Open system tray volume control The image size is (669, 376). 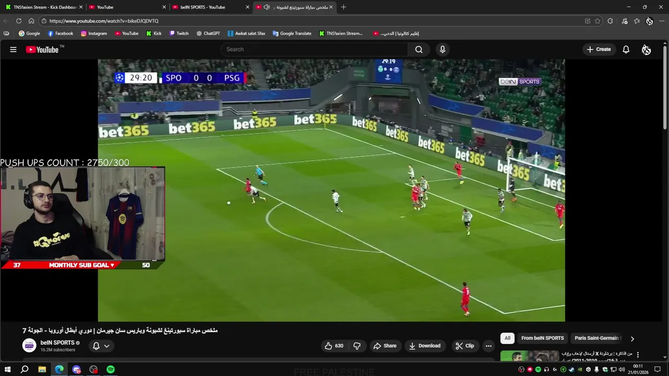coord(622,369)
